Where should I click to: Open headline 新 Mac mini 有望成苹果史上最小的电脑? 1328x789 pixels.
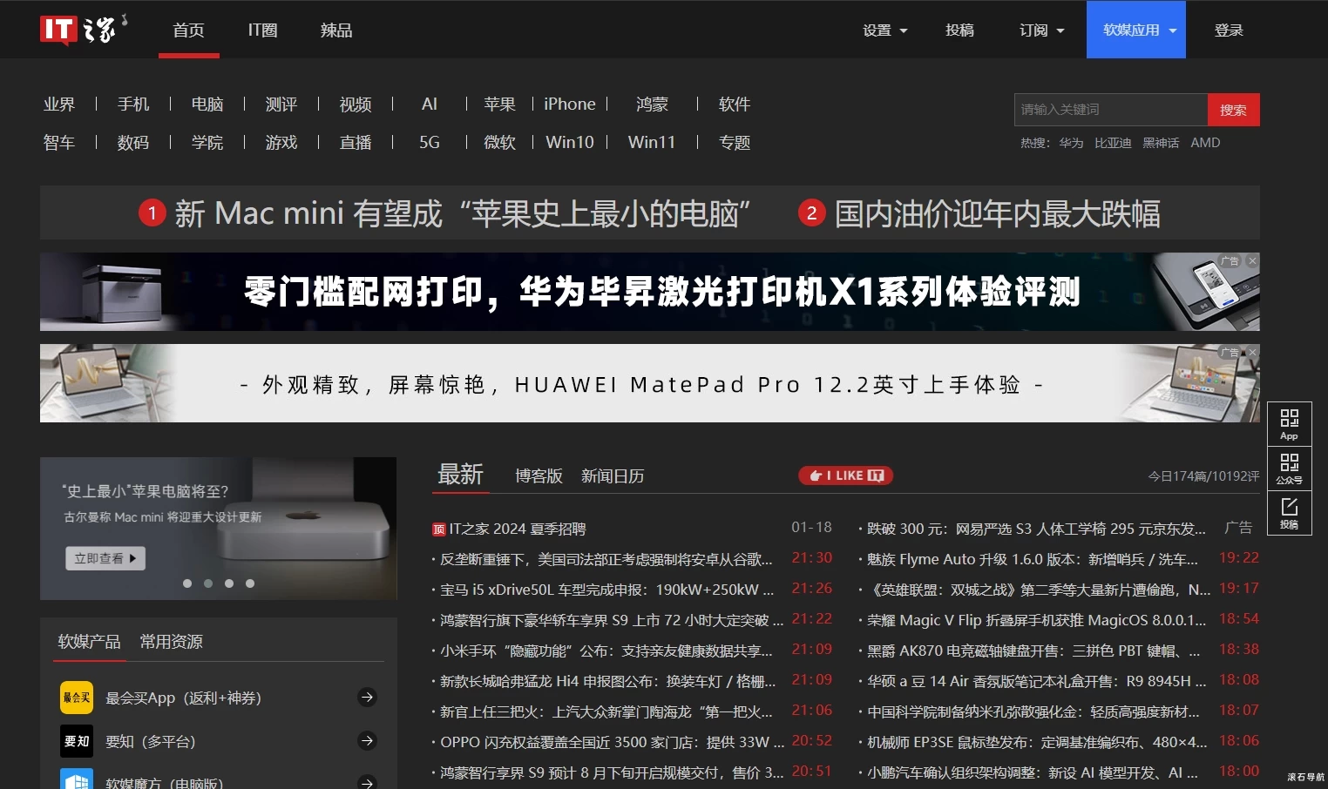point(462,213)
